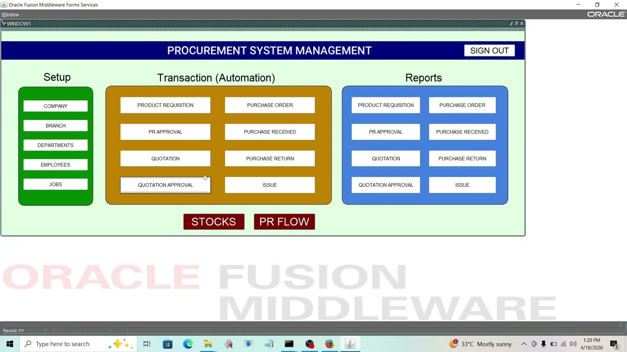
Task: Open Transaction ISSUE form
Action: tap(270, 185)
